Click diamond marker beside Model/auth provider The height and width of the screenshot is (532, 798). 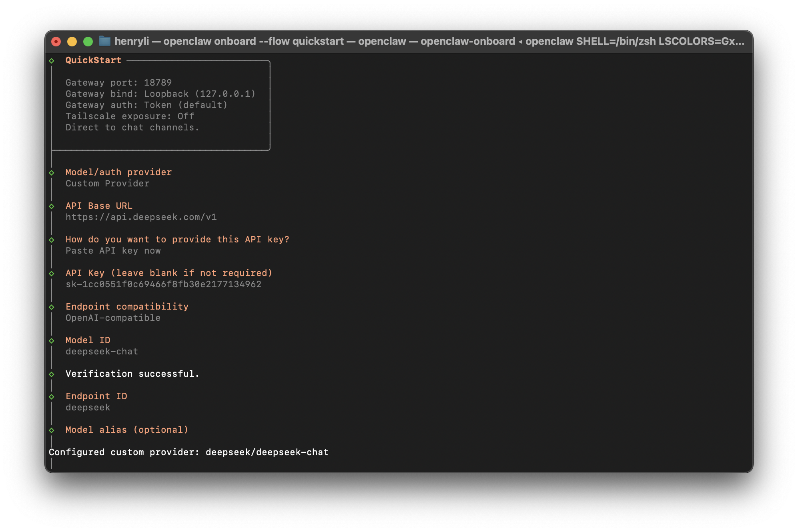click(52, 173)
